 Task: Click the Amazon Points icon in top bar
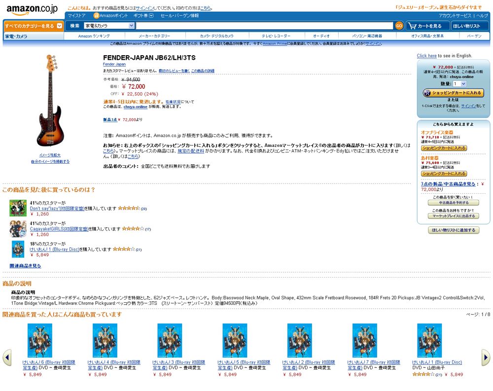click(96, 15)
